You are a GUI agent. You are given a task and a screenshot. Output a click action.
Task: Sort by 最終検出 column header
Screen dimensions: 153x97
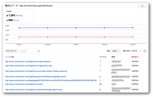tap(136, 57)
